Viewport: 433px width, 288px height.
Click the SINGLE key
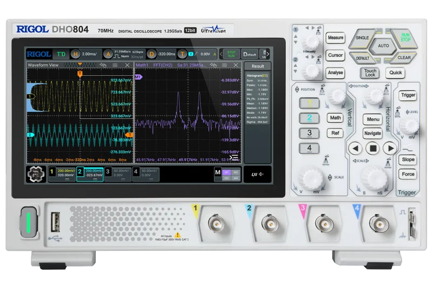click(x=362, y=38)
